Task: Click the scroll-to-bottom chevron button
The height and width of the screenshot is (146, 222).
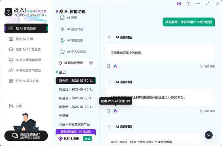Action: 209,135
